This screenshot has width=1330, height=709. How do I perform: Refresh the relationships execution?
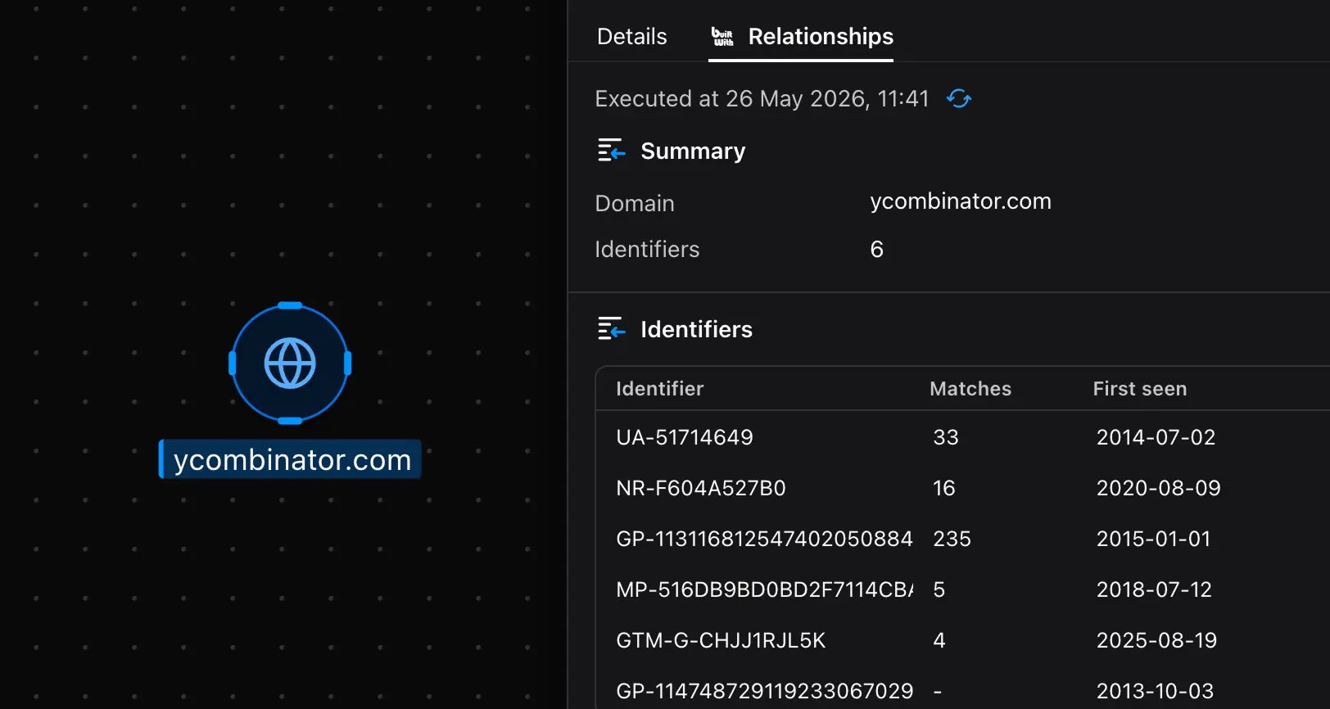tap(959, 99)
